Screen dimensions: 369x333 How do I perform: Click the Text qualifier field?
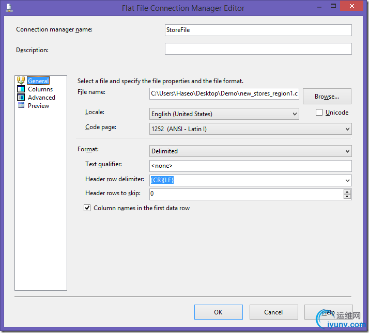point(250,166)
